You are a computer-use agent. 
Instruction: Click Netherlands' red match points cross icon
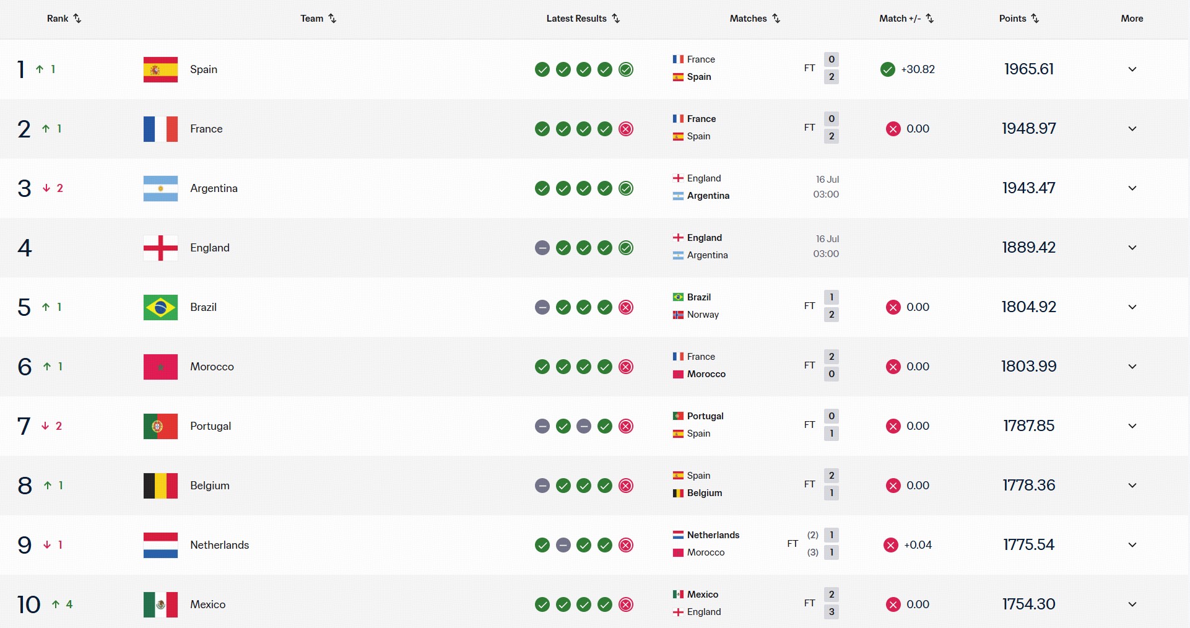click(x=891, y=545)
